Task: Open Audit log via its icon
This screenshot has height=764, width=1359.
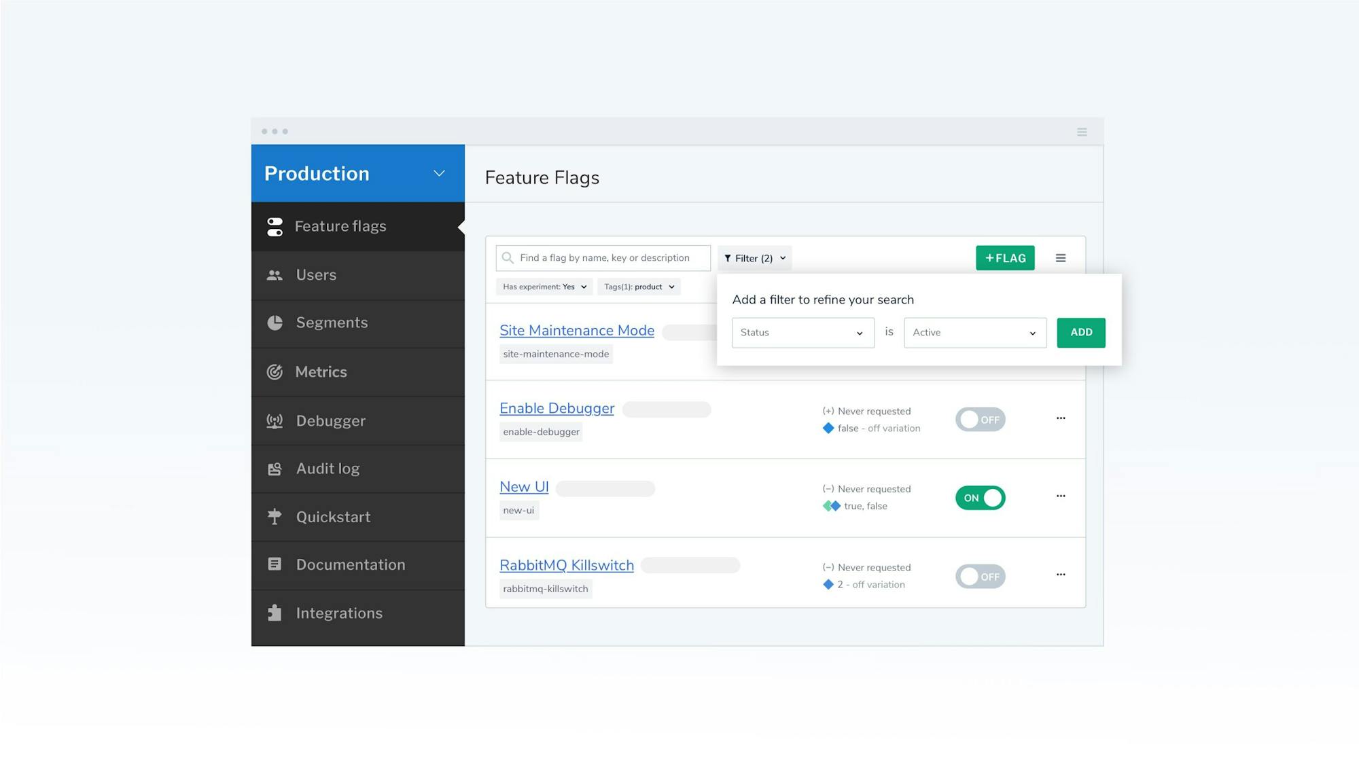Action: click(275, 469)
